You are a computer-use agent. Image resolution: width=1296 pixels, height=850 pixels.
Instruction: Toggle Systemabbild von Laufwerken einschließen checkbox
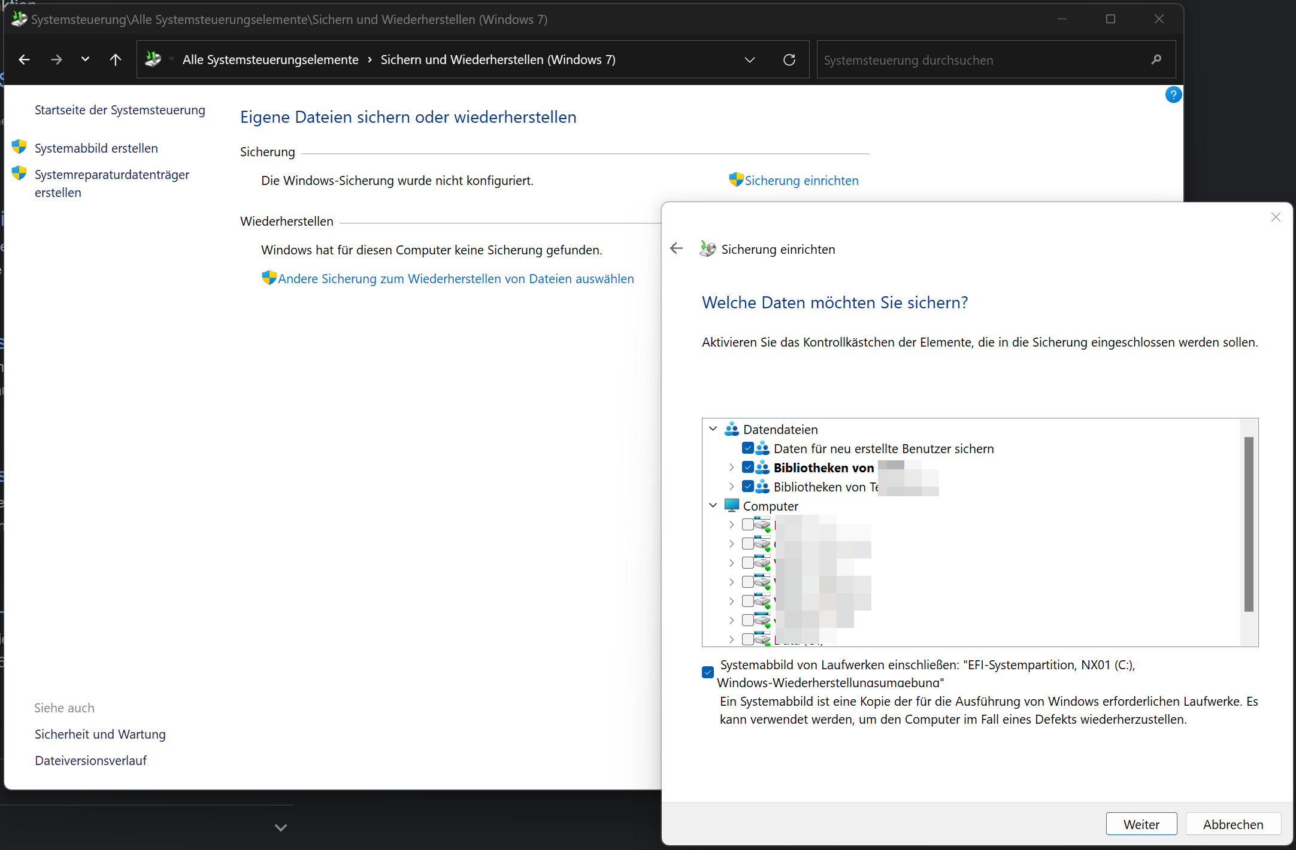tap(708, 672)
